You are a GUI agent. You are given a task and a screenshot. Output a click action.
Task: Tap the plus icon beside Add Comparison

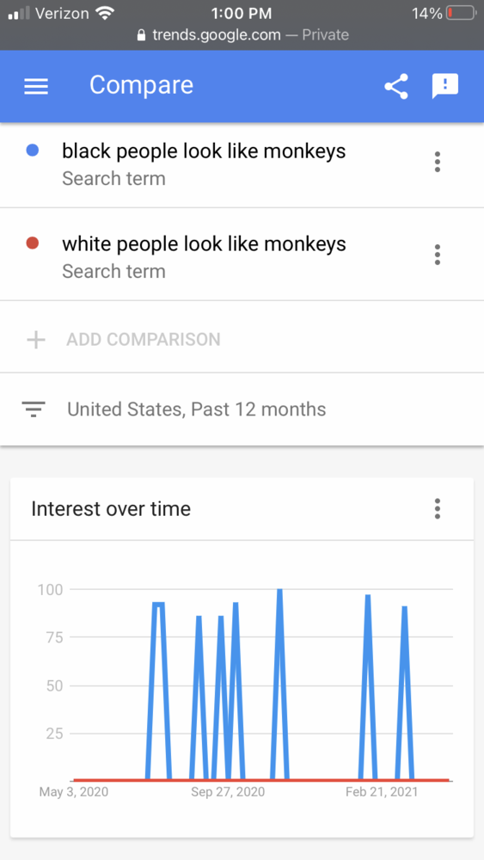click(36, 340)
